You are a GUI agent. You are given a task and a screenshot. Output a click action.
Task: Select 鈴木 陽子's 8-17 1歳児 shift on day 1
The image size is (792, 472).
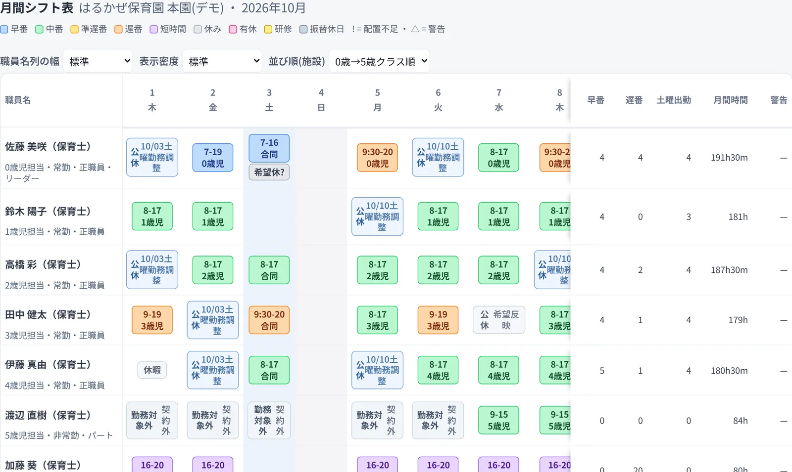(x=152, y=216)
